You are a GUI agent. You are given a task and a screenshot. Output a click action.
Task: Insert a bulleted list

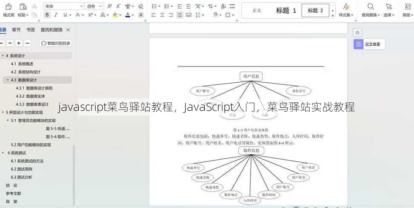point(154,6)
